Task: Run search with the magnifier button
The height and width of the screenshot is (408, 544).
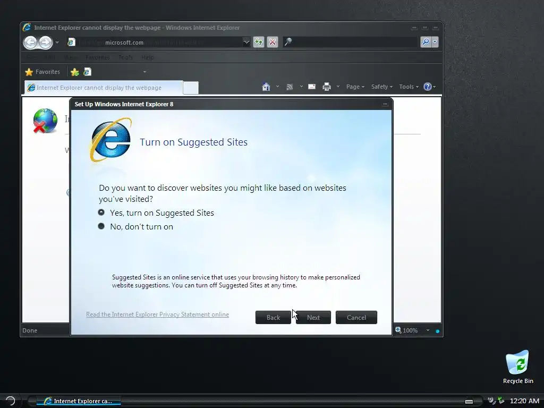Action: point(426,42)
